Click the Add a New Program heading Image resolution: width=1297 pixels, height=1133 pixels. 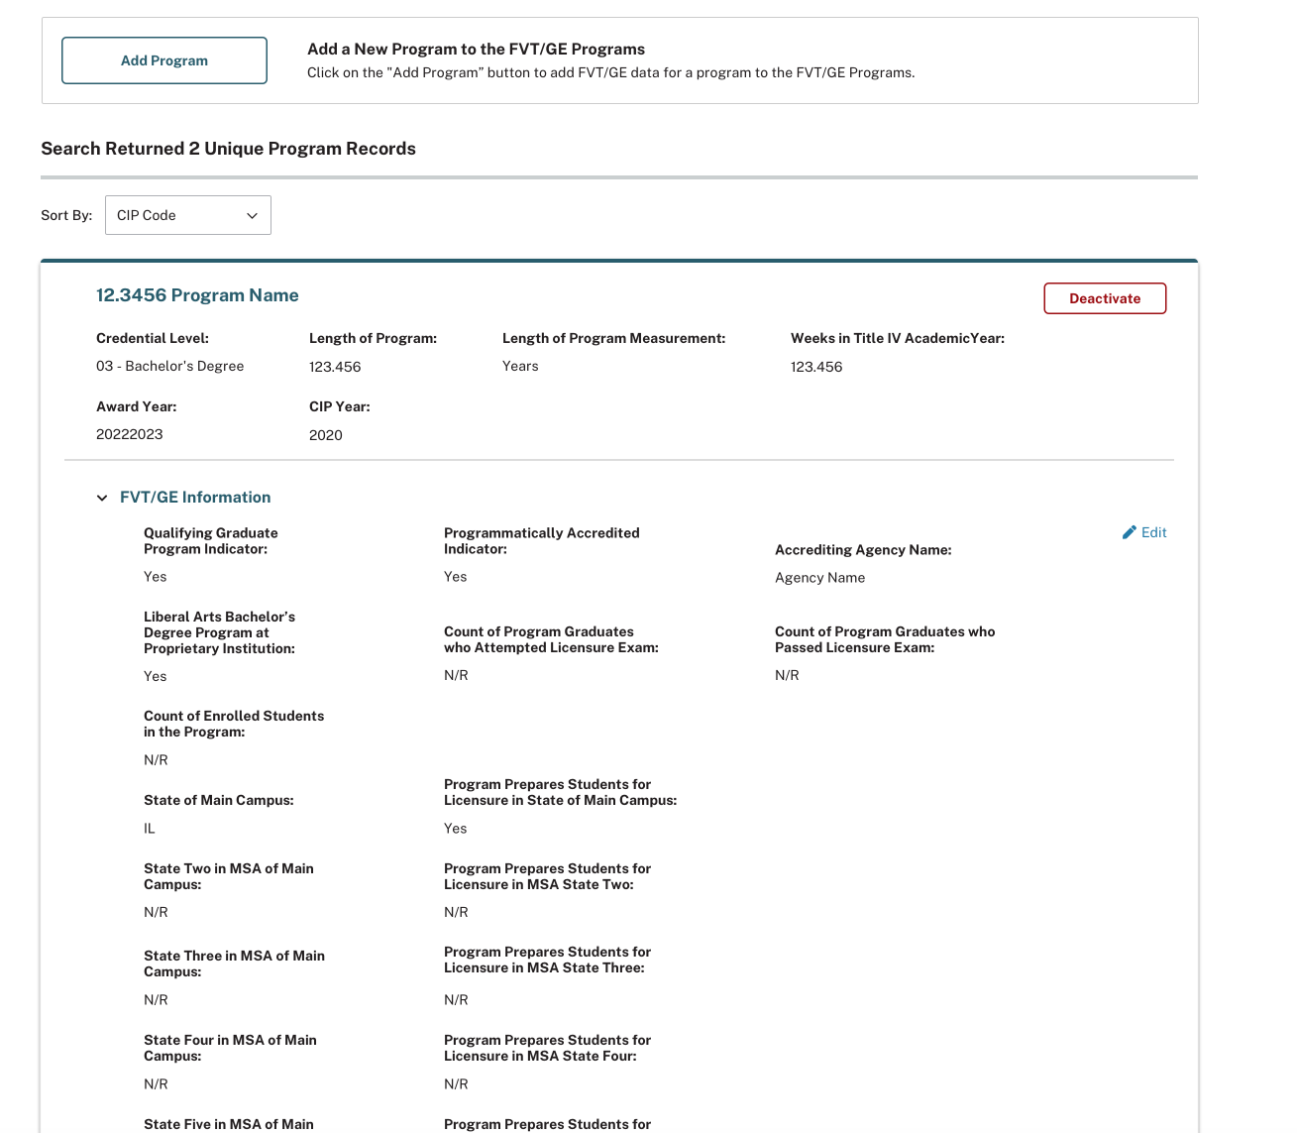[x=476, y=50]
